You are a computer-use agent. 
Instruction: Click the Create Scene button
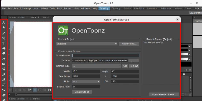(82, 92)
